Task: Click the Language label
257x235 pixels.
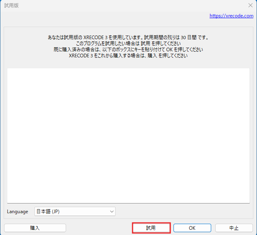Action: (x=17, y=212)
